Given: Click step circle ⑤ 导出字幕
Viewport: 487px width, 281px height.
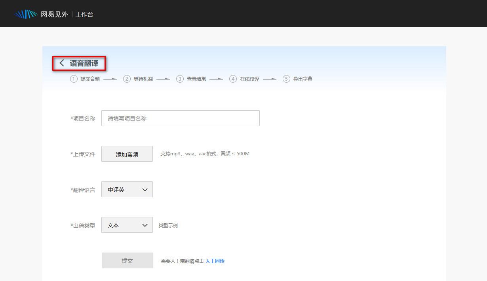Looking at the screenshot, I should 285,79.
